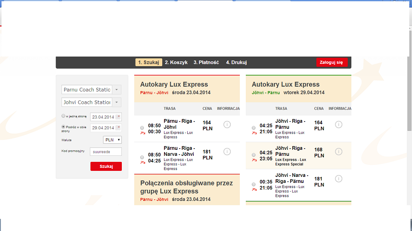Click the Johvi Coach Station text field
Screen dimensions: 412x231
tap(87, 102)
